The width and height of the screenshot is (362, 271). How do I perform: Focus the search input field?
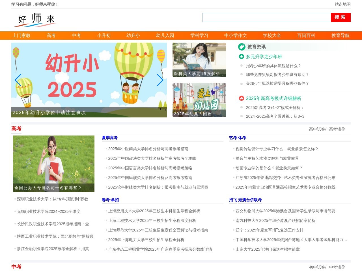coord(266,18)
